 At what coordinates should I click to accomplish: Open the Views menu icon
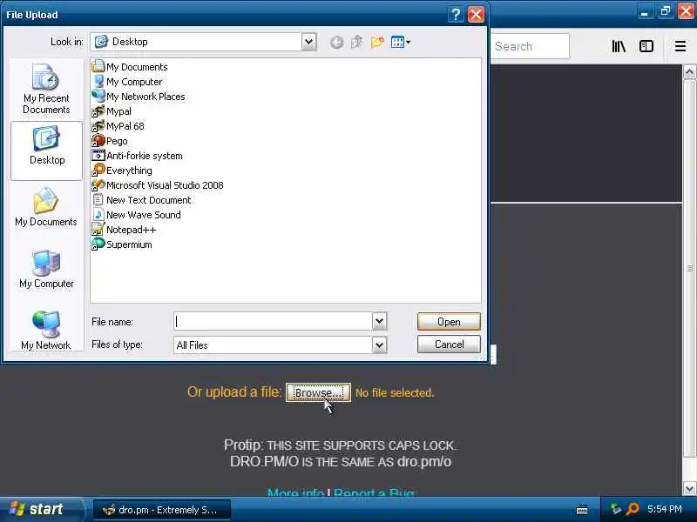click(x=400, y=42)
